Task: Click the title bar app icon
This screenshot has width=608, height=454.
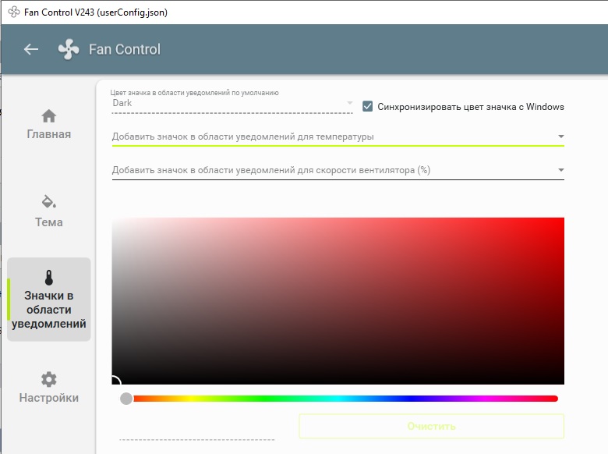Action: click(x=14, y=12)
